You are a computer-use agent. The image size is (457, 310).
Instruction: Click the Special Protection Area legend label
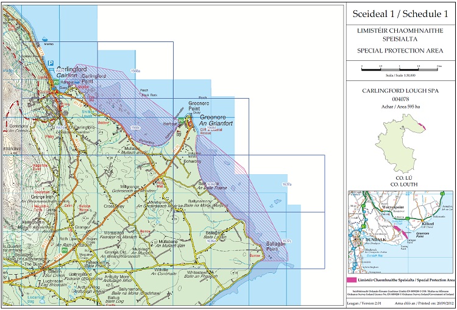click(x=406, y=280)
